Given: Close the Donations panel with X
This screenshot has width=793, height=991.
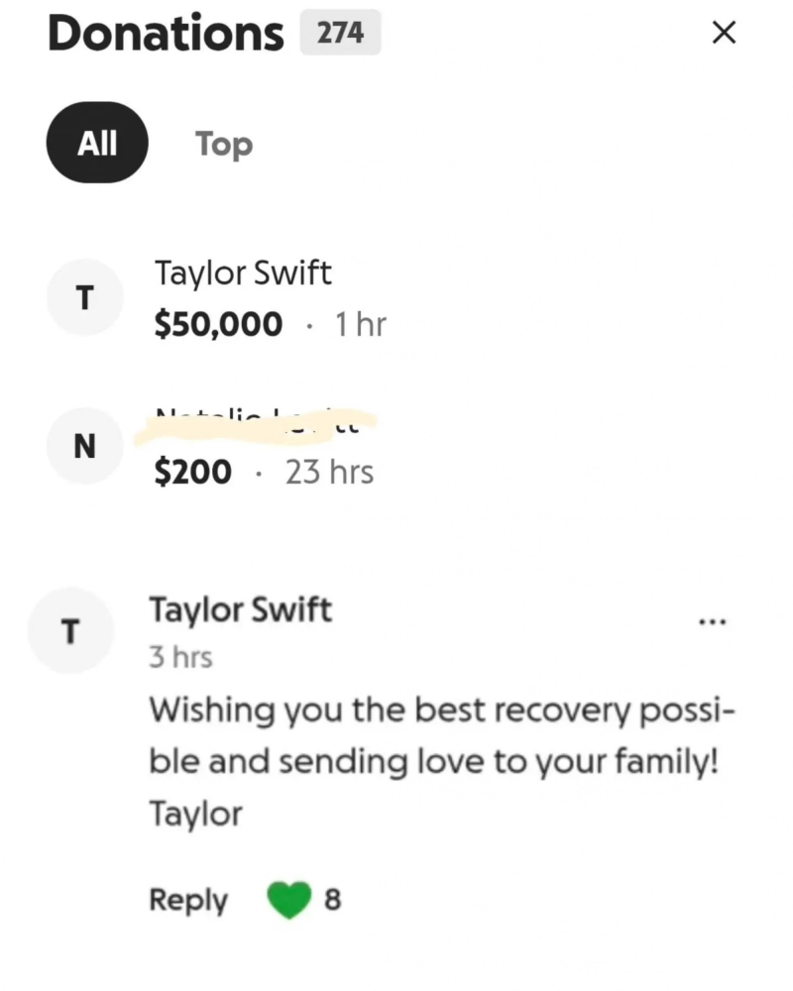Looking at the screenshot, I should tap(724, 33).
